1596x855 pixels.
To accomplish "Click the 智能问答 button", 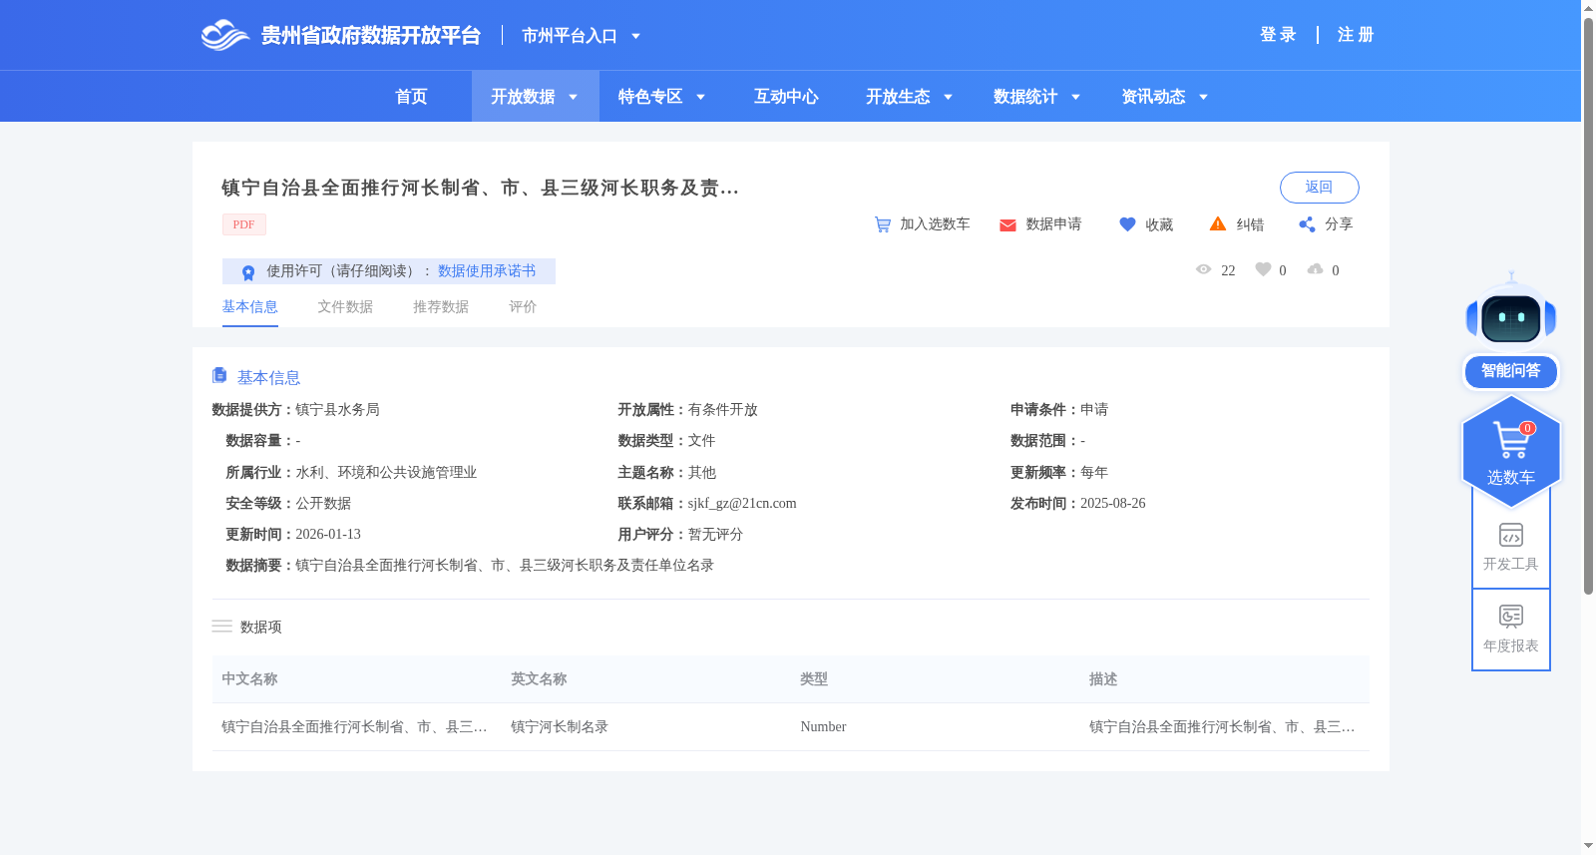I will 1511,371.
